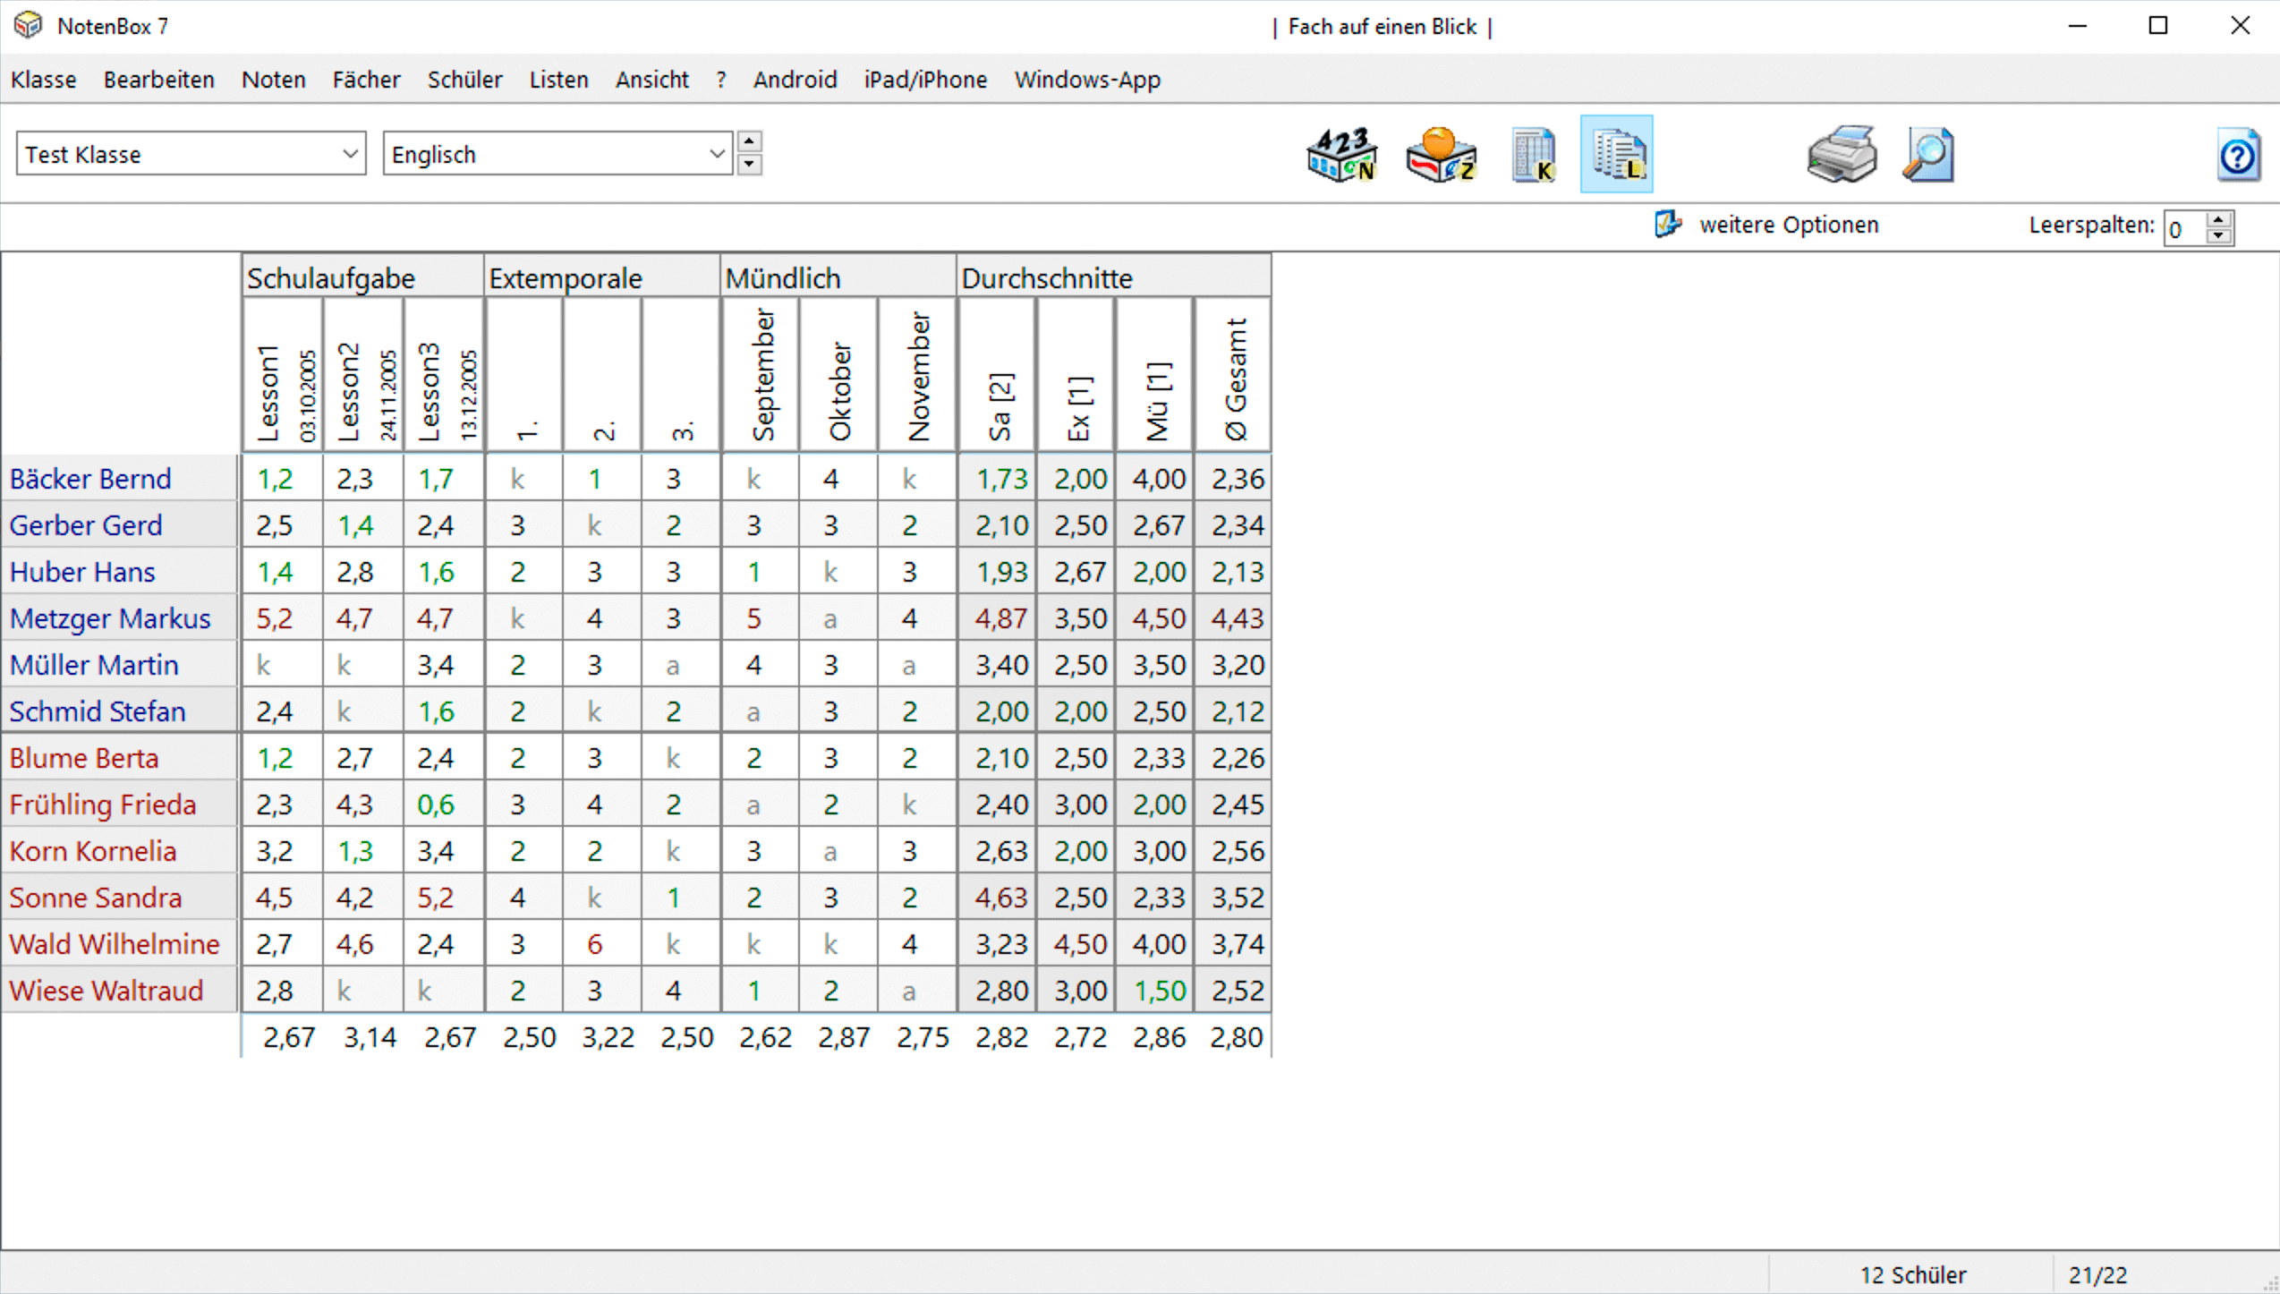Expand the Test Klasse dropdown
The width and height of the screenshot is (2280, 1294).
point(350,154)
